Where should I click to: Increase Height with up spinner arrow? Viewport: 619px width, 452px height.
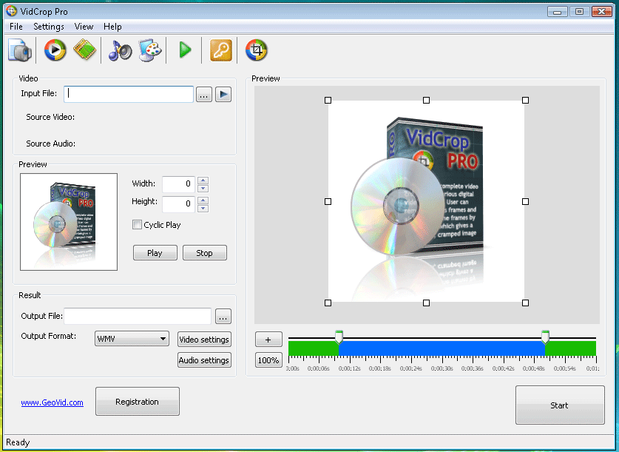pyautogui.click(x=203, y=200)
